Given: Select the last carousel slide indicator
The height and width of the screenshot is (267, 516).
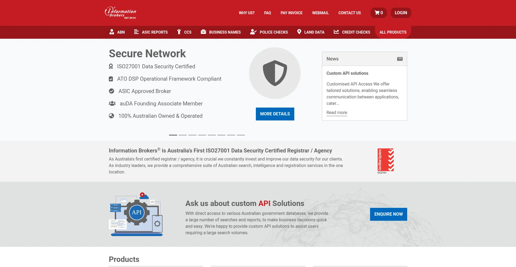Looking at the screenshot, I should click(x=241, y=135).
